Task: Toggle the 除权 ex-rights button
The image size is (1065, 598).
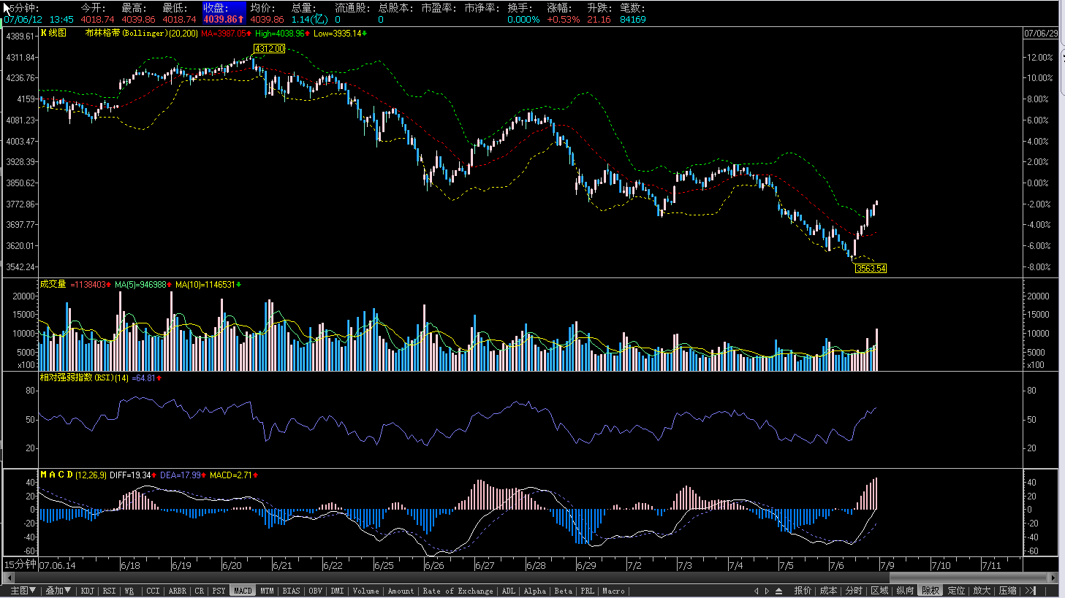Action: (x=931, y=591)
